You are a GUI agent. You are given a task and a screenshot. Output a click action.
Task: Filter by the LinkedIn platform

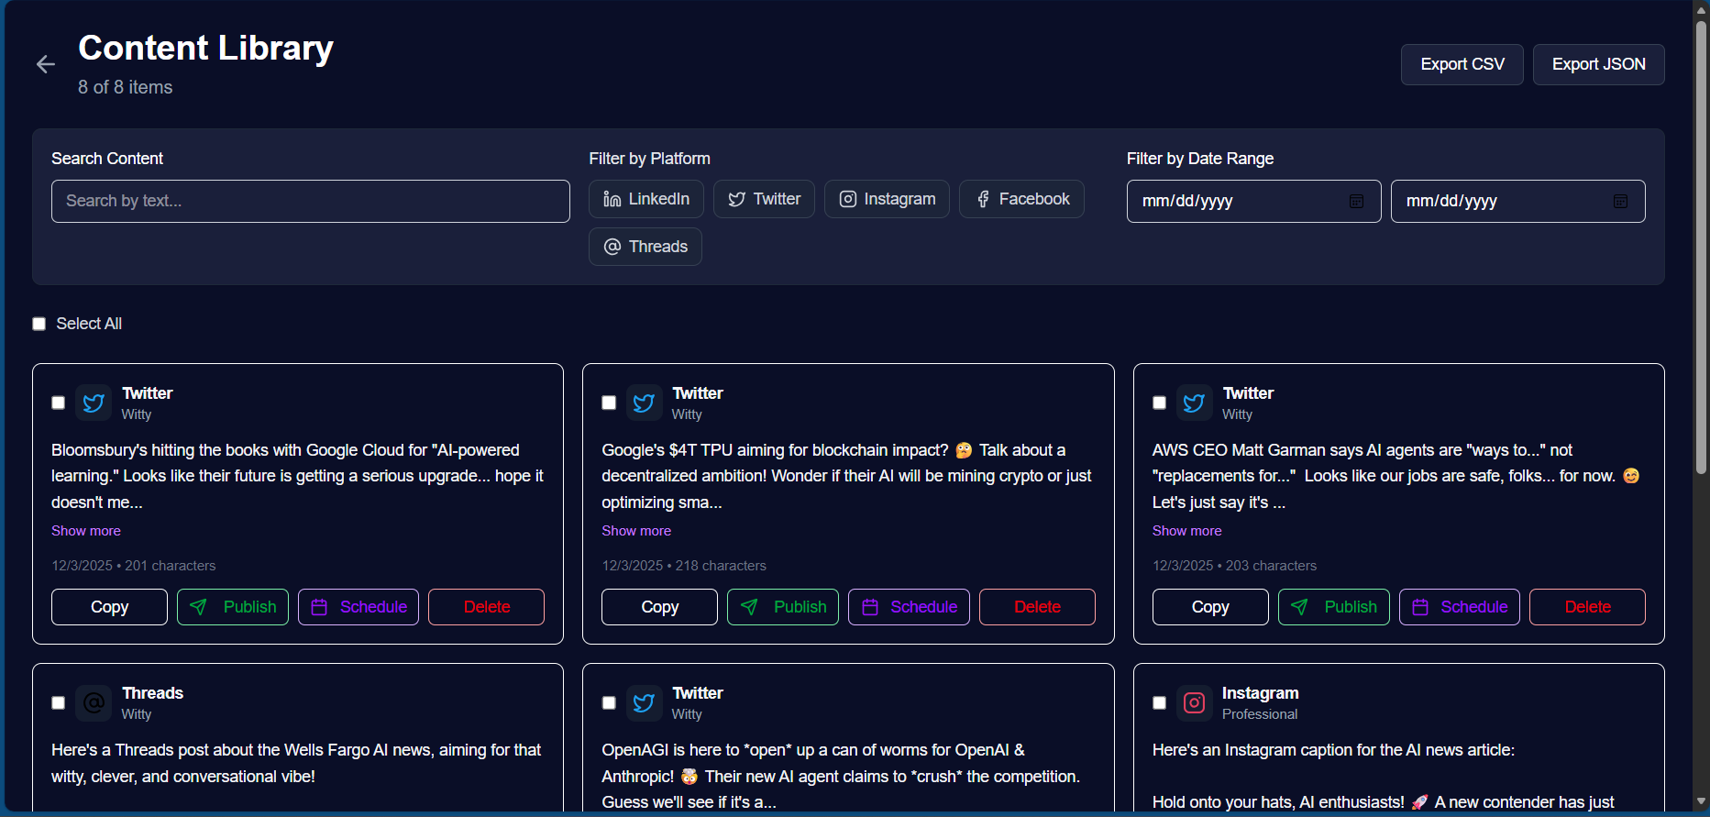(646, 199)
